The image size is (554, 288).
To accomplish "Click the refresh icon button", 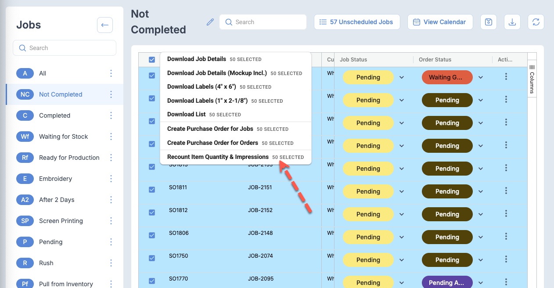I will click(536, 22).
